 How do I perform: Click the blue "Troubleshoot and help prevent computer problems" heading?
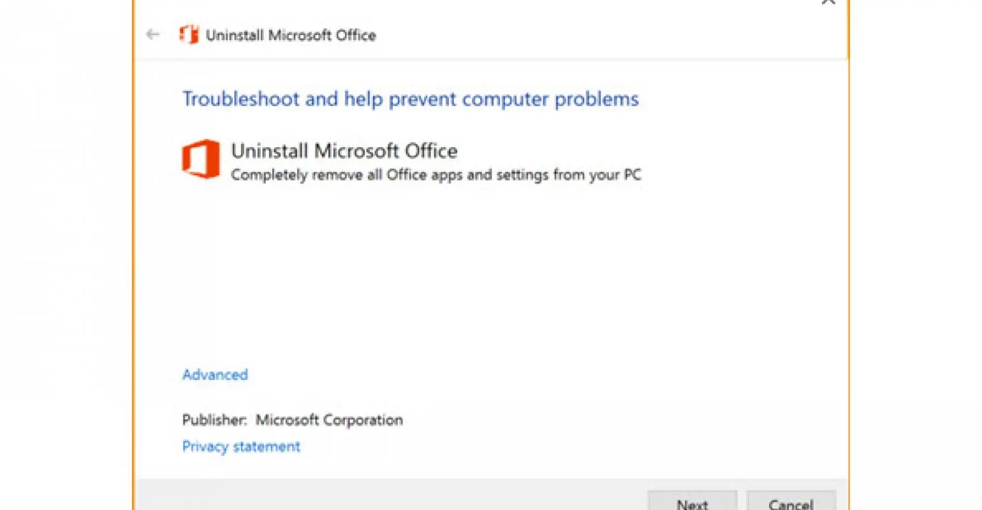[x=411, y=99]
